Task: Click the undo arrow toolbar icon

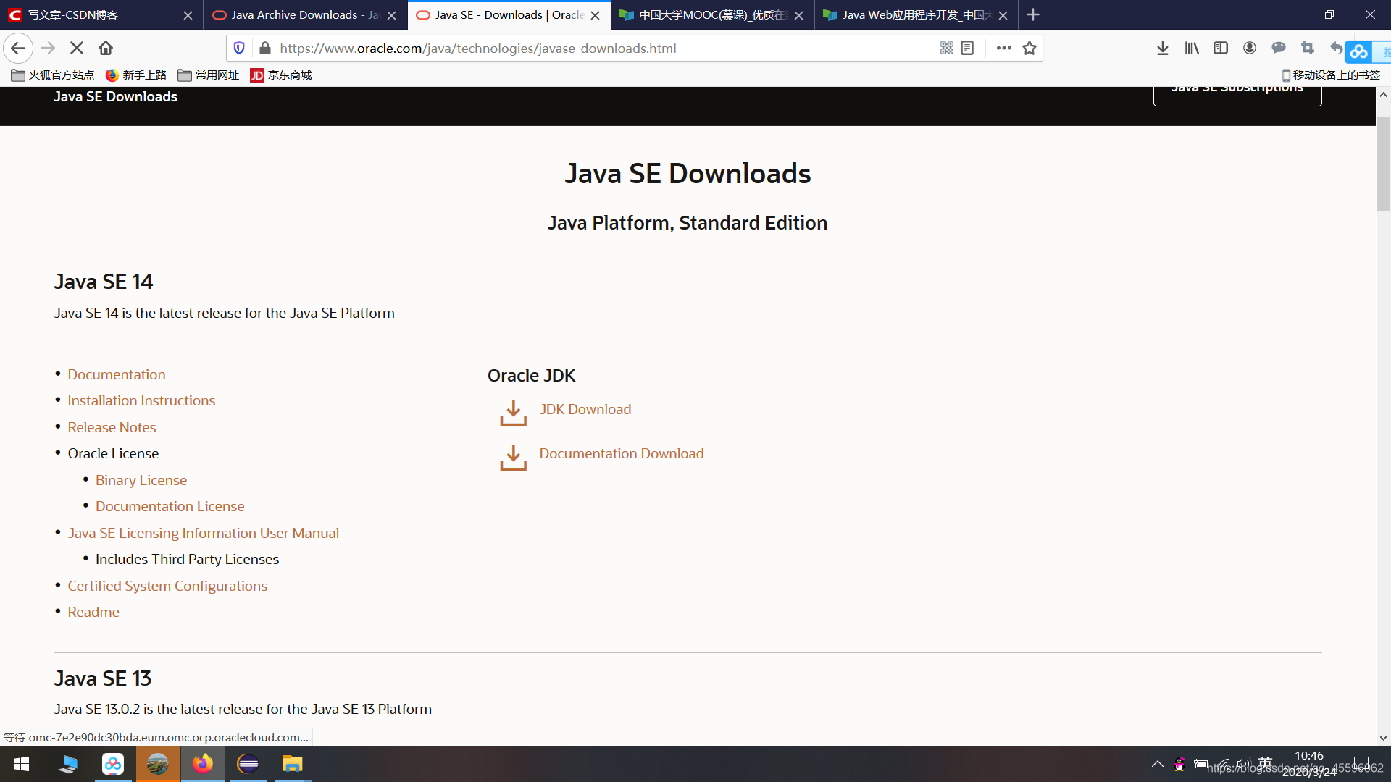Action: click(x=1336, y=48)
